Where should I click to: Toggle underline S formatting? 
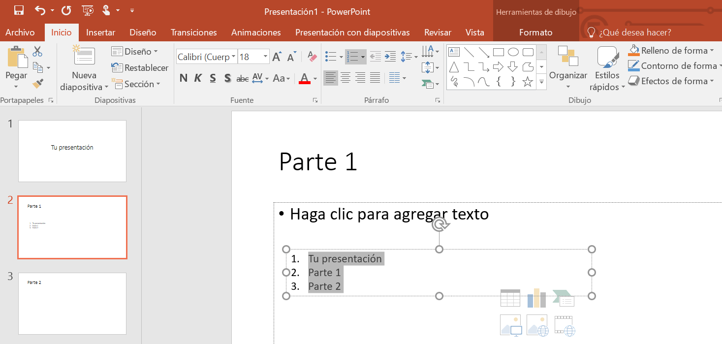(213, 78)
